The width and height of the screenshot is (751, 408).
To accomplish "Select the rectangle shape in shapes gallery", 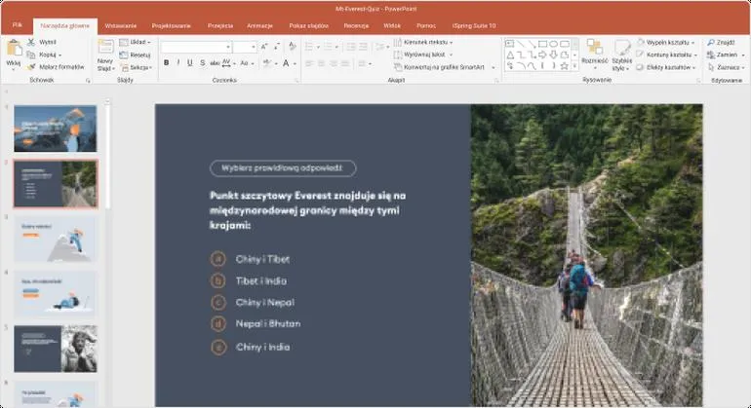I will click(542, 44).
